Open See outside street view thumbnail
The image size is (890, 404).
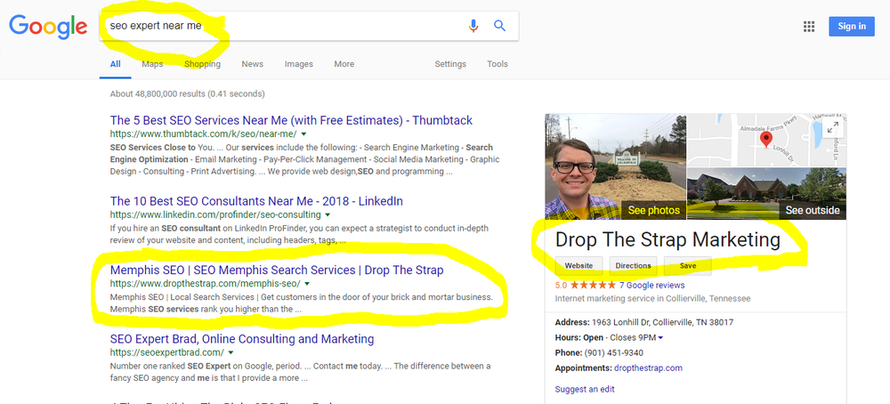(767, 193)
